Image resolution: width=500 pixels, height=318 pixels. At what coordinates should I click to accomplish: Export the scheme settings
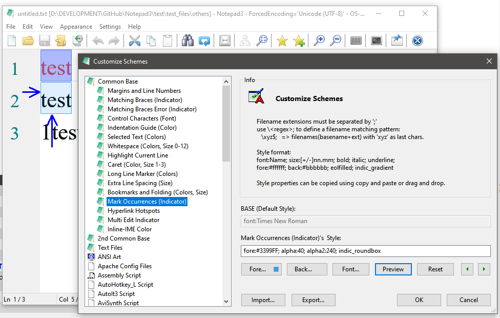point(313,300)
